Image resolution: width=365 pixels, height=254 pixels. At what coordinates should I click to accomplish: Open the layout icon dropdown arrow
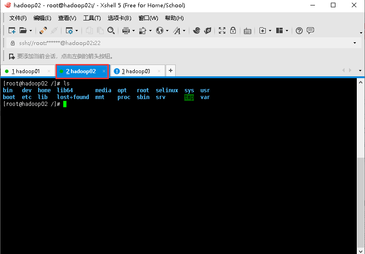287,31
